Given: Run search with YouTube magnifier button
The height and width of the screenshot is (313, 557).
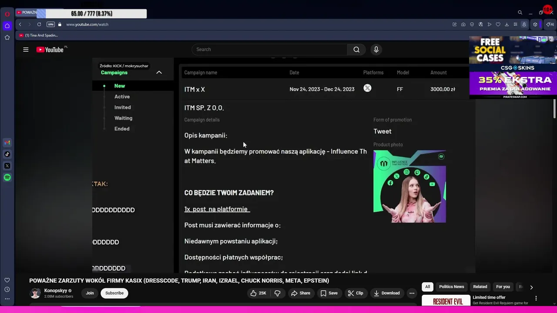Looking at the screenshot, I should pos(356,50).
